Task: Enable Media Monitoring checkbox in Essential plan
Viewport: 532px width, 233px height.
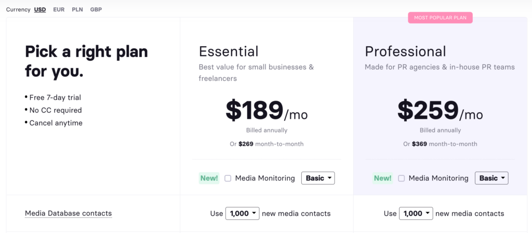Action: pos(228,178)
